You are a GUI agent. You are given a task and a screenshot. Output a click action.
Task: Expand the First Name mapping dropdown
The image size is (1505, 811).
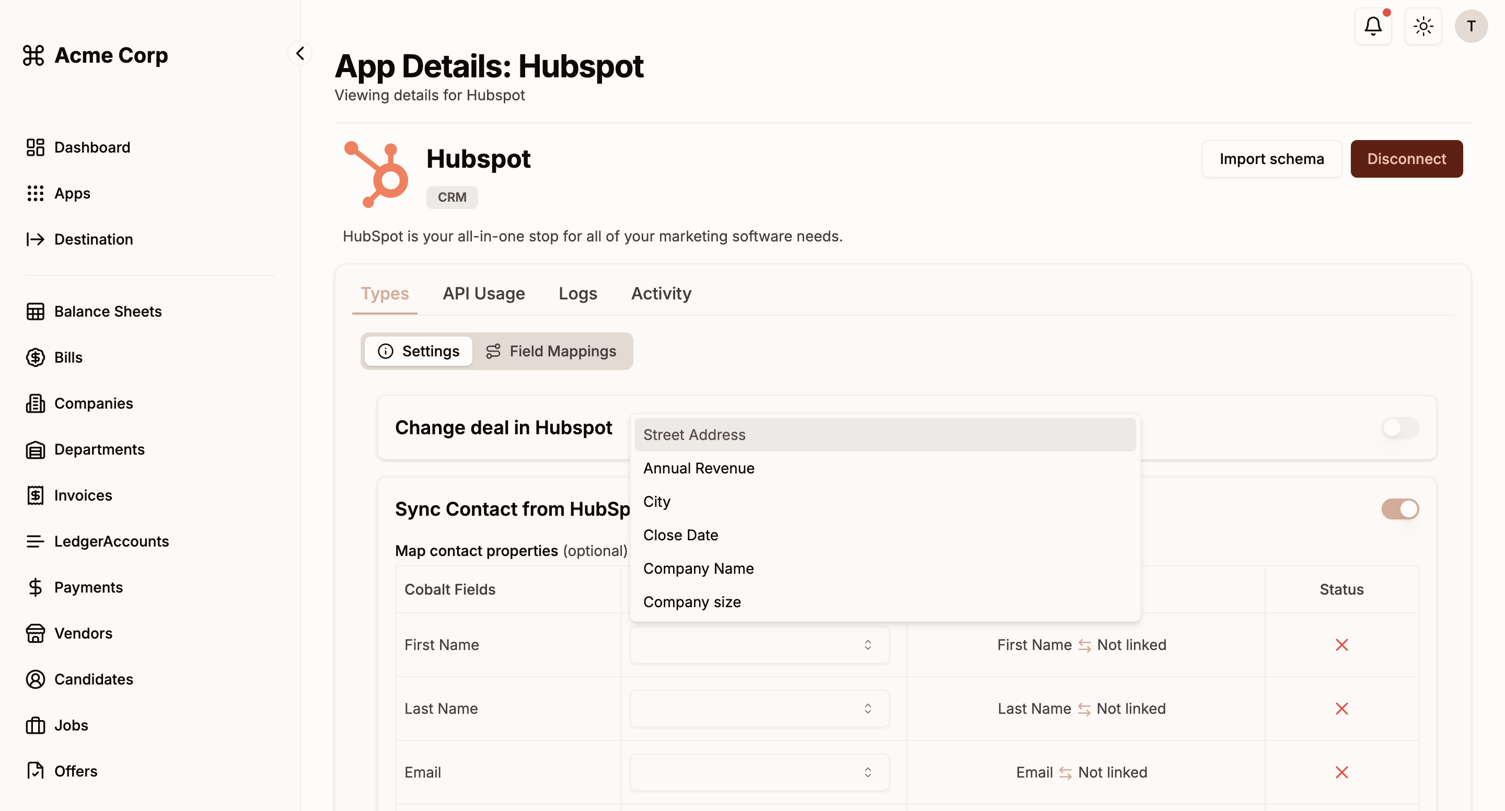pyautogui.click(x=759, y=645)
